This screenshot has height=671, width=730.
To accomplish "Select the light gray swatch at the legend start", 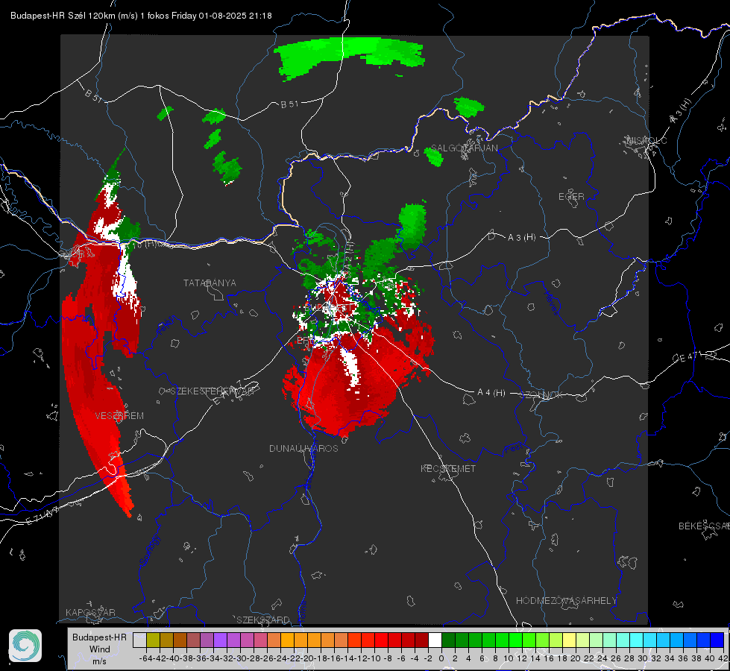I will [139, 640].
